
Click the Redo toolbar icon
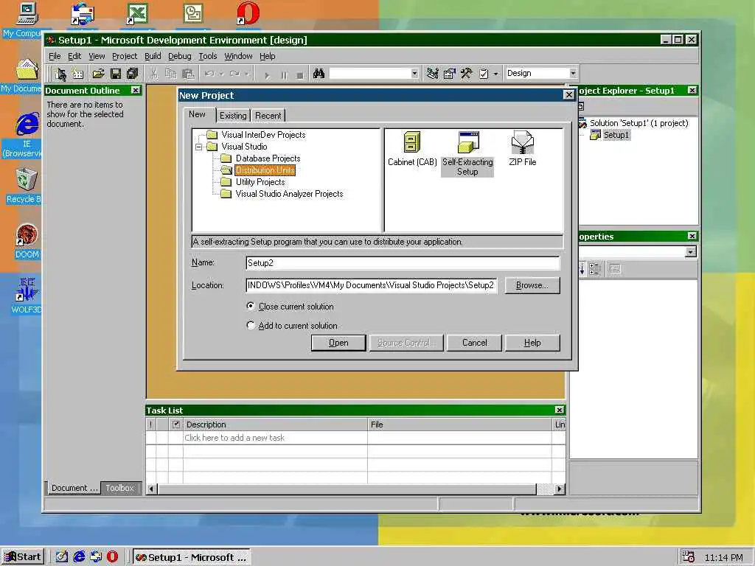click(x=235, y=74)
